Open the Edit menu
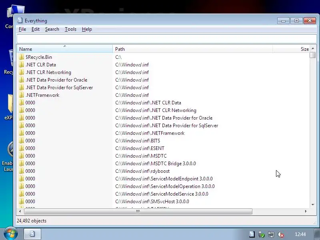 coord(36,29)
